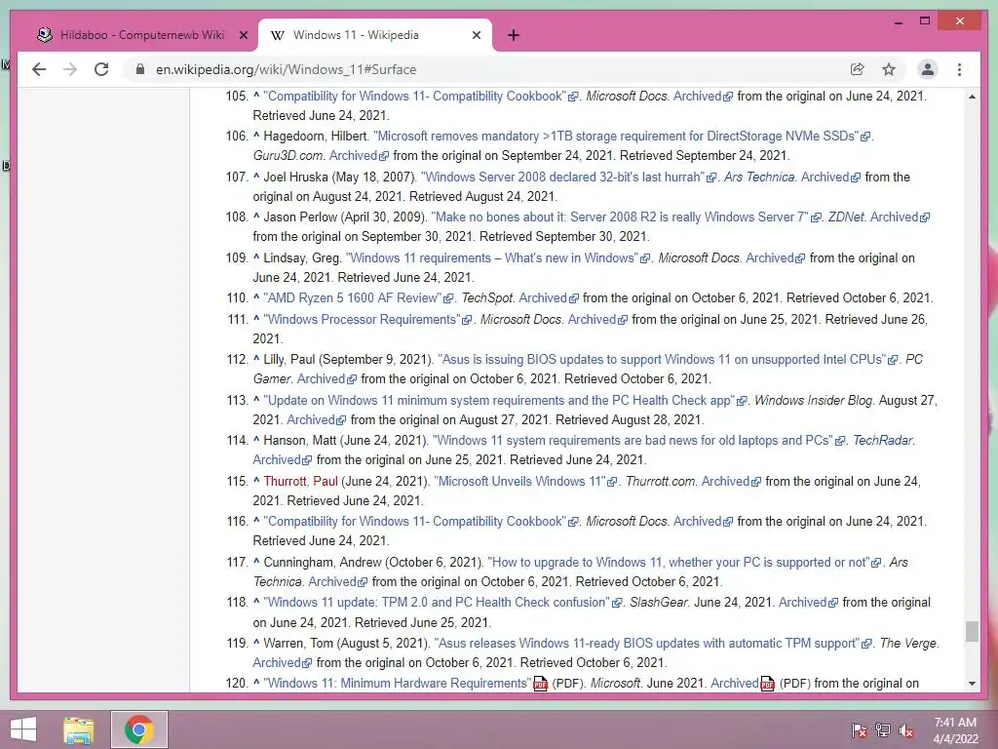Open "Windows Server 2008 declared 32-bit's last hurrah"
The image size is (998, 749).
[562, 177]
